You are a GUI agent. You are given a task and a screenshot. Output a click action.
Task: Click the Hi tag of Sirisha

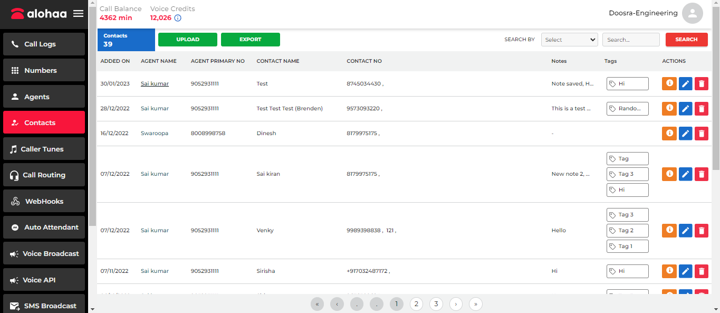(627, 271)
